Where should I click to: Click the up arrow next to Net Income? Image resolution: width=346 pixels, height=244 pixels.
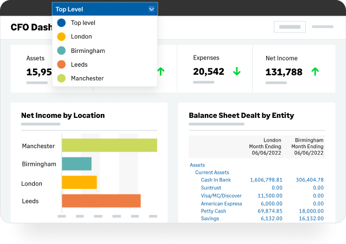coord(315,72)
